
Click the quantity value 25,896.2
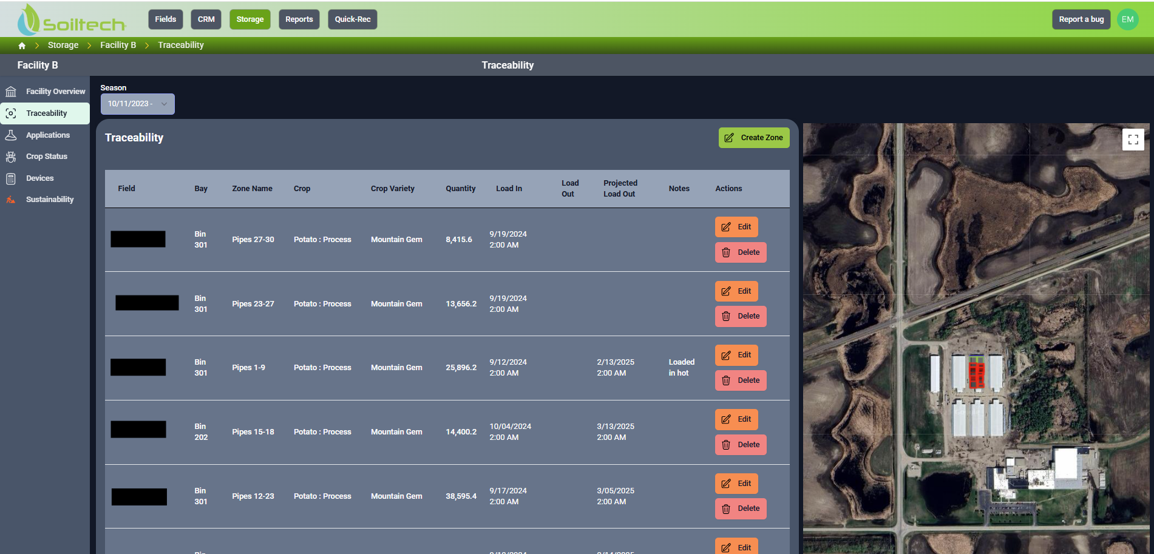point(461,368)
